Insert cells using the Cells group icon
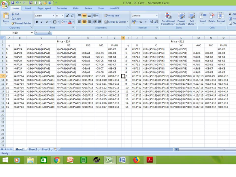 pos(203,16)
